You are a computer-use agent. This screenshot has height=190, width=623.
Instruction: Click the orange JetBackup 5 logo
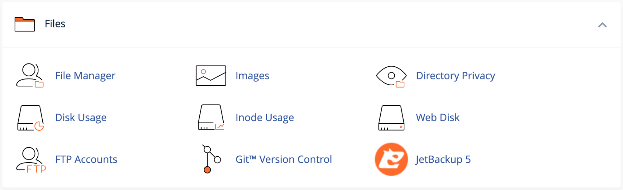pos(391,159)
